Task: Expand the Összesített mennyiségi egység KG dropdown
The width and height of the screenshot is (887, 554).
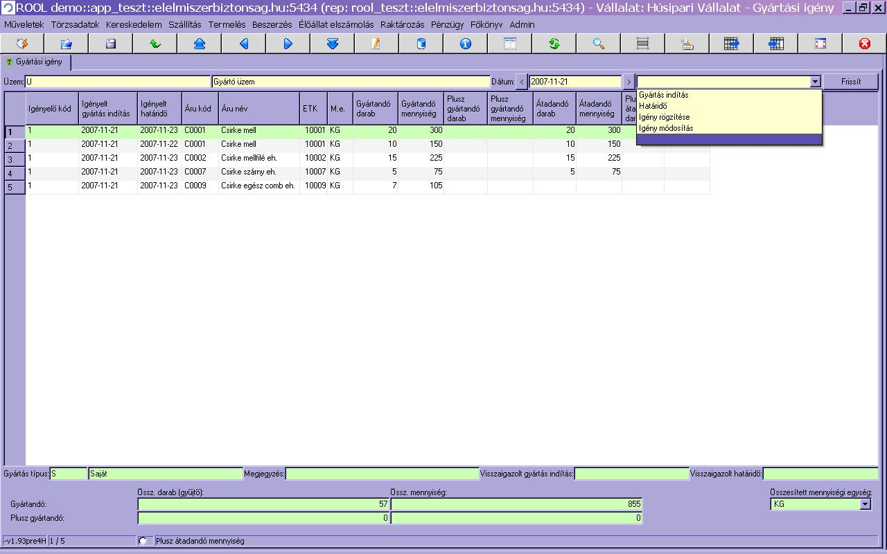Action: (x=865, y=504)
